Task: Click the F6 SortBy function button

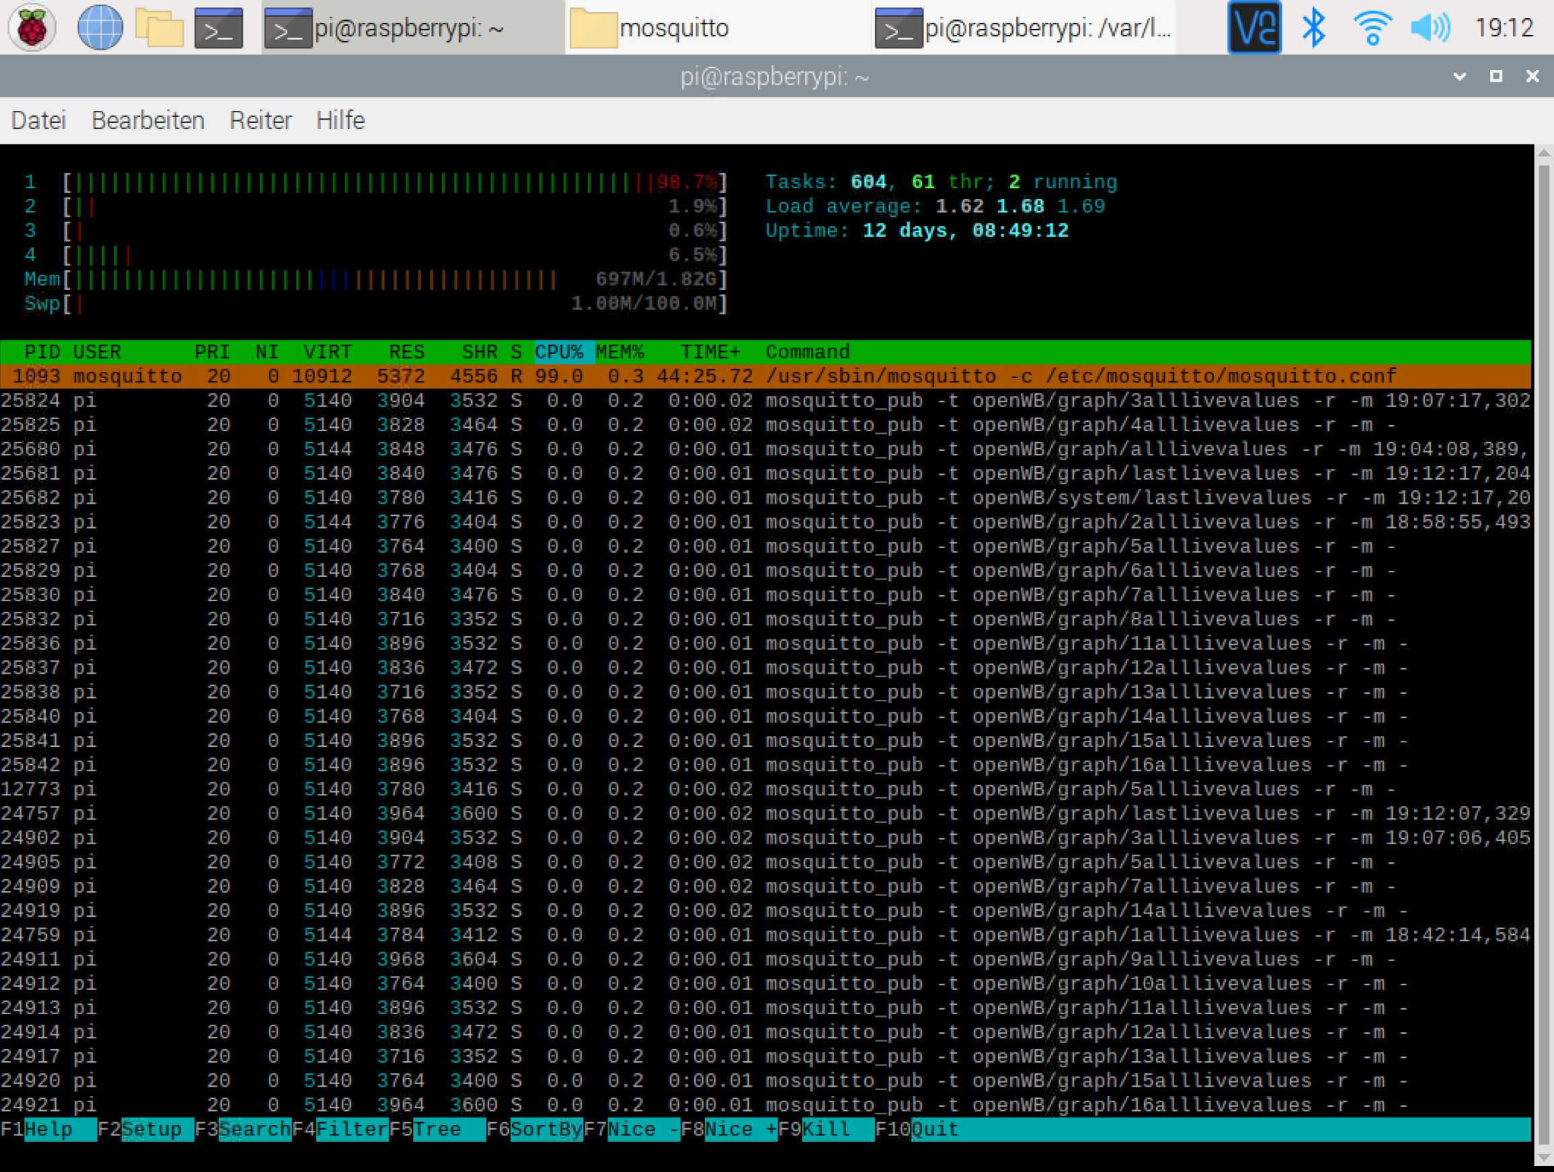Action: point(545,1129)
